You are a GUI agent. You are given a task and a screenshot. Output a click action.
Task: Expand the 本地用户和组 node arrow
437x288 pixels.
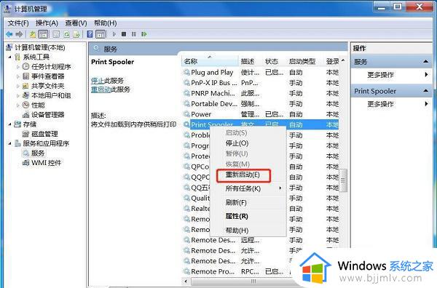(18, 96)
